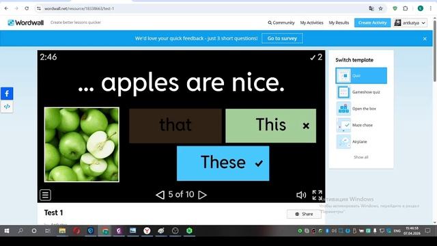Open the Windows Start menu
The image size is (437, 246).
tap(7, 231)
